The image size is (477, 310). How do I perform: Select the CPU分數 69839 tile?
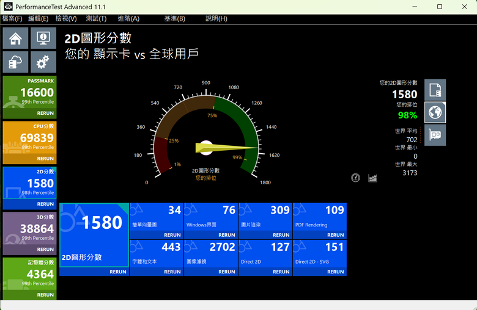pyautogui.click(x=29, y=139)
